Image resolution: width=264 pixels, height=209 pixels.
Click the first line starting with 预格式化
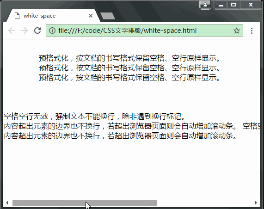pyautogui.click(x=129, y=58)
